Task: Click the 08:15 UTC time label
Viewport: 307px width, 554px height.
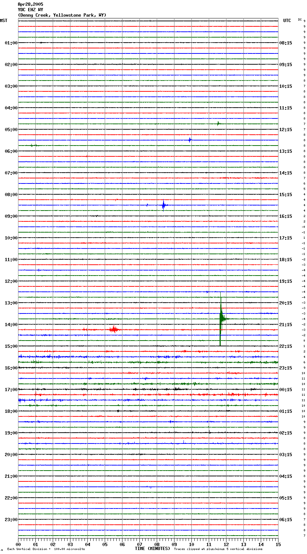Action: (x=286, y=43)
